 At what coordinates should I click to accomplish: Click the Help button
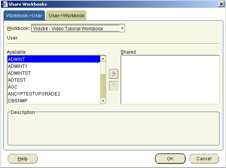[23, 159]
